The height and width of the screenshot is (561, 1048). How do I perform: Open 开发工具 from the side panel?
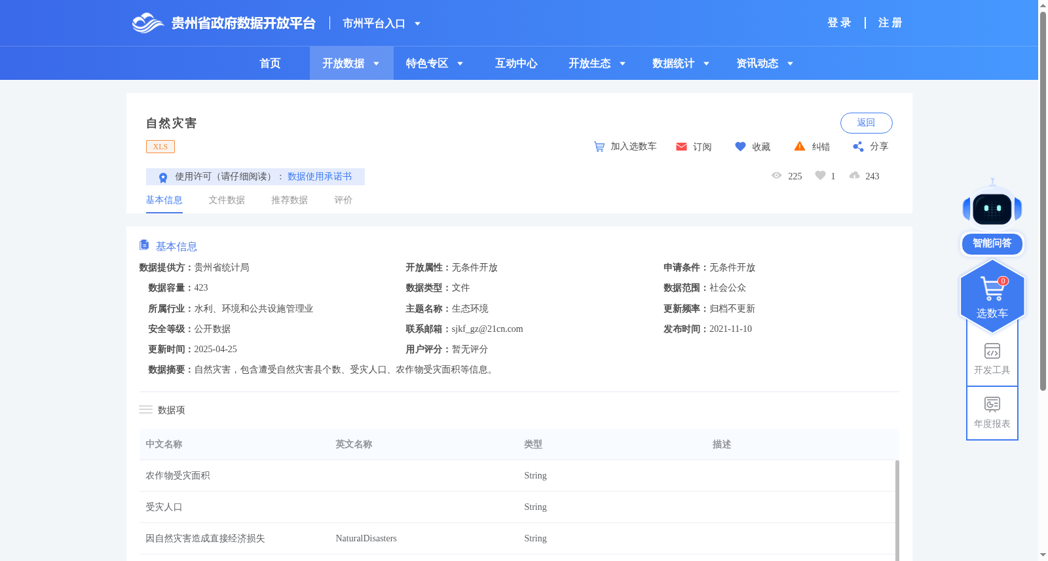(992, 359)
